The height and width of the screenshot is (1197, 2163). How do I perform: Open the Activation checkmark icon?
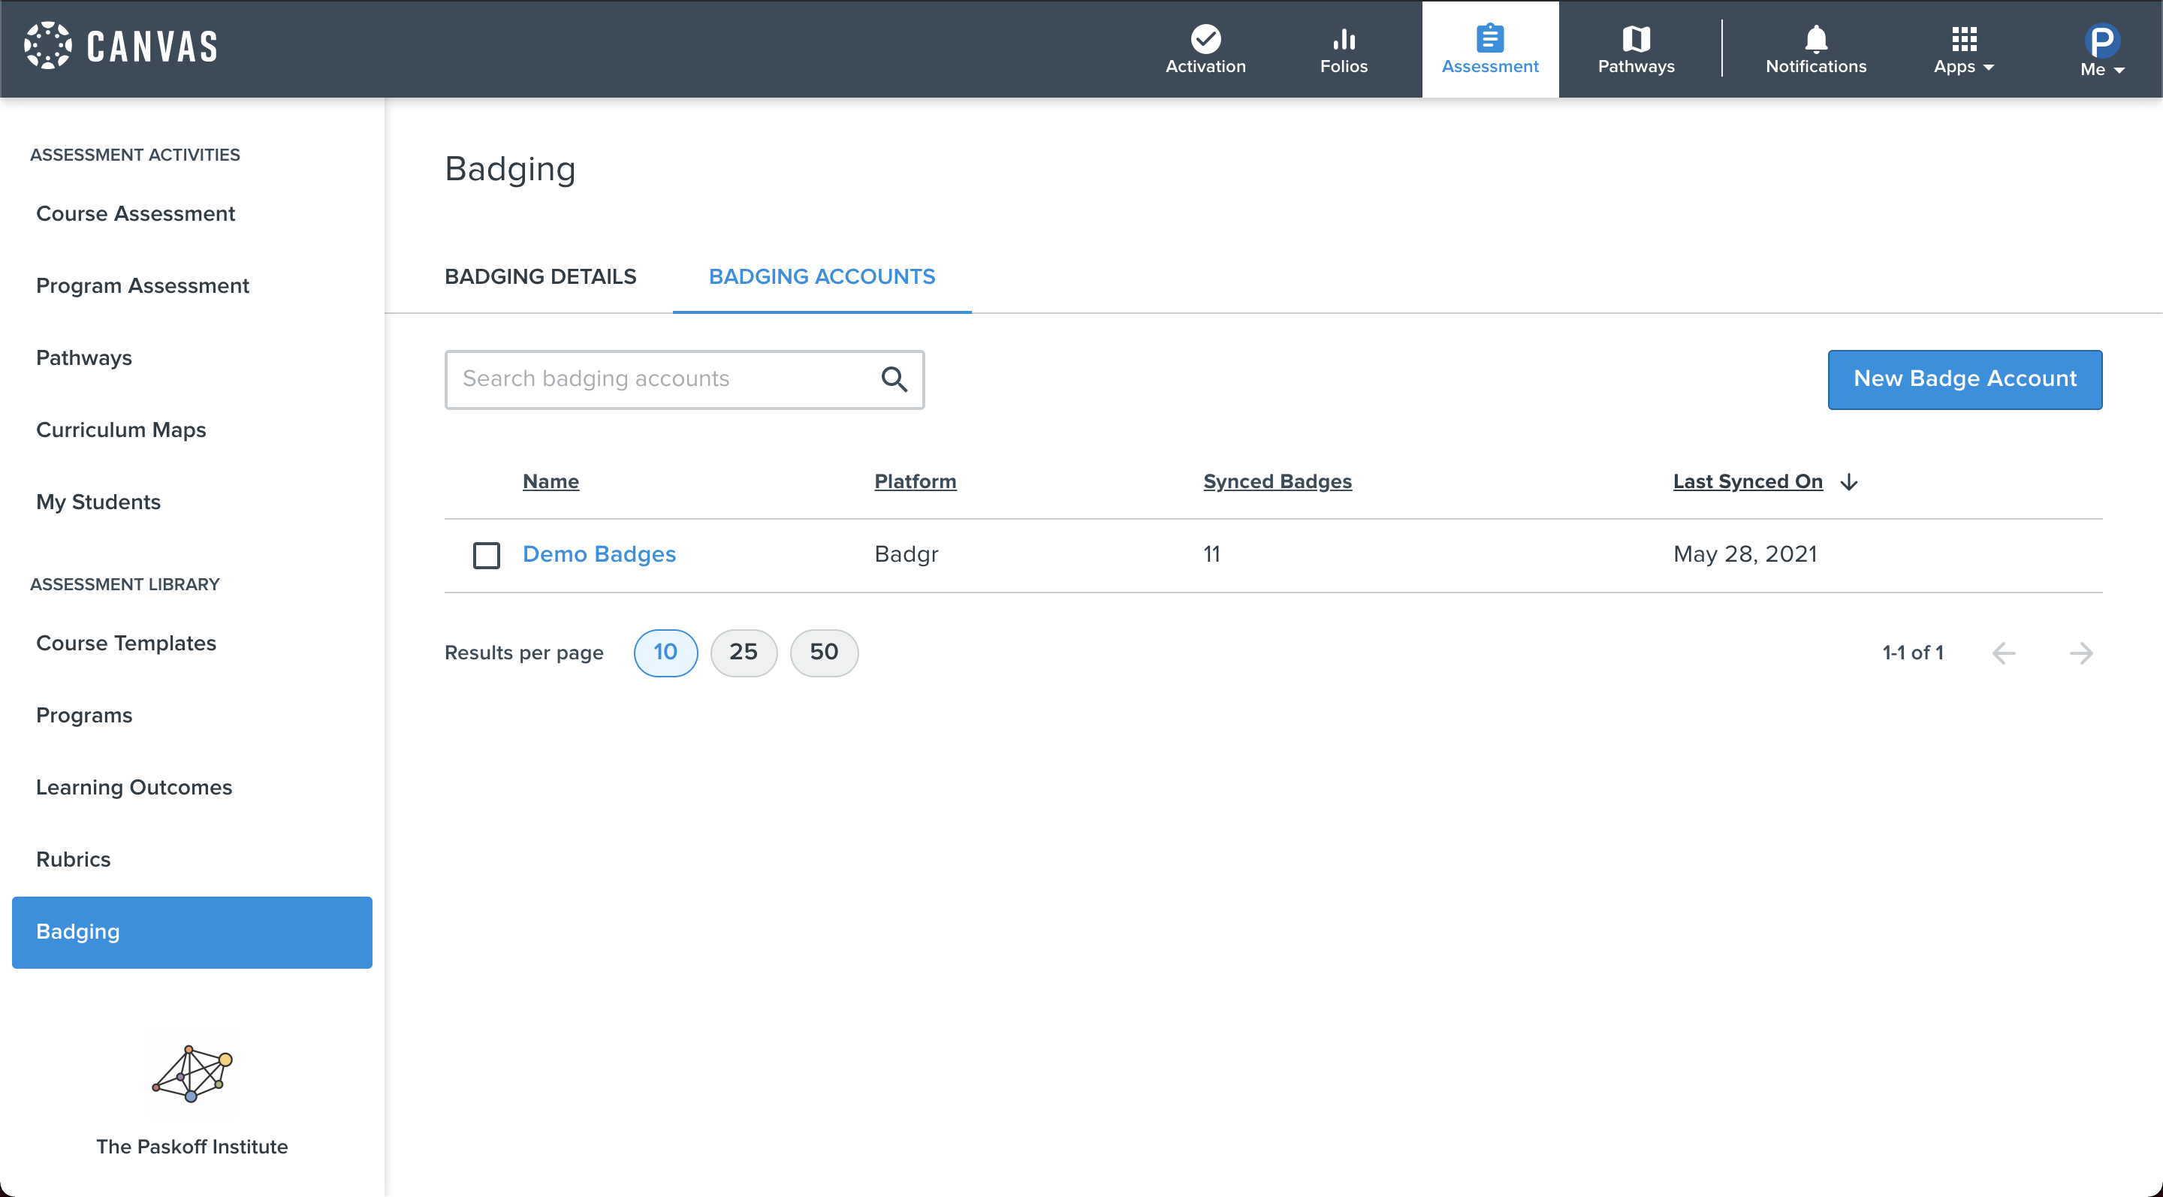pyautogui.click(x=1205, y=38)
